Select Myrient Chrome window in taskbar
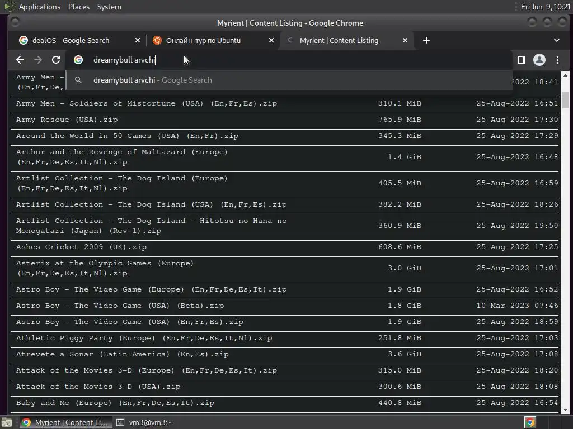Image resolution: width=573 pixels, height=429 pixels. [x=65, y=422]
